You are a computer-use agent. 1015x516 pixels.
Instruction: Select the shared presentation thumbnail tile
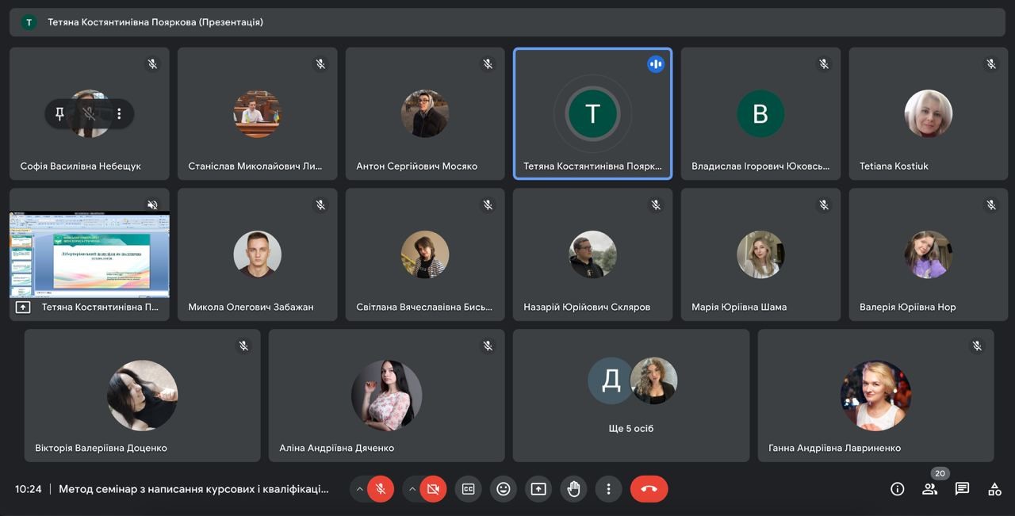coord(90,254)
